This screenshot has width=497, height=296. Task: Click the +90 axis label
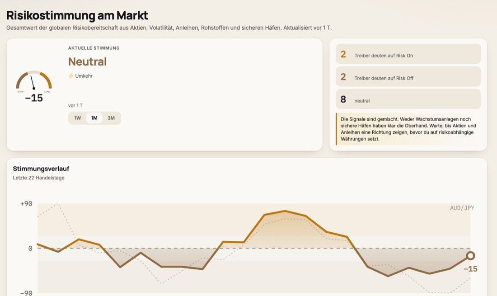26,204
